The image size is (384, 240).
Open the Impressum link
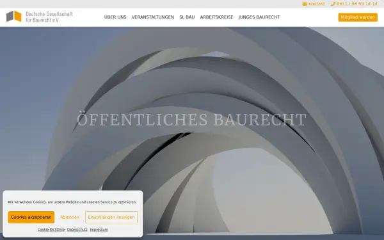99,230
